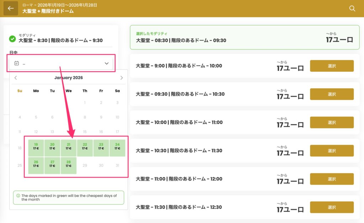This screenshot has width=364, height=223.
Task: Click the selected modality 08:30 card
Action: [245, 37]
